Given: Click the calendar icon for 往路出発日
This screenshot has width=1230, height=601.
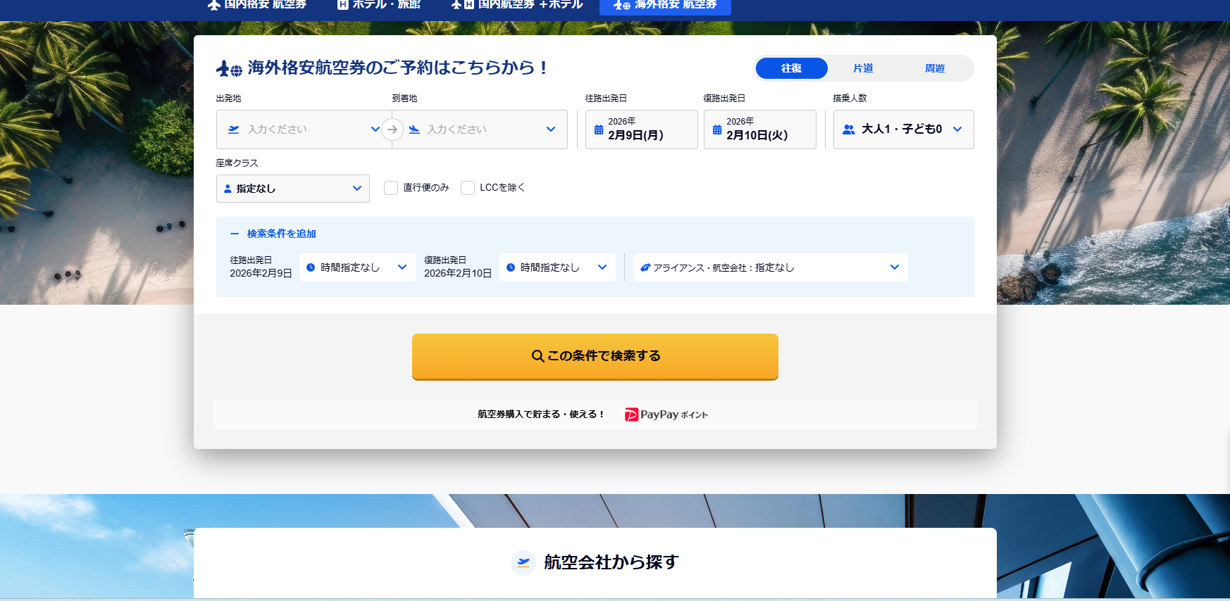Looking at the screenshot, I should tap(599, 129).
